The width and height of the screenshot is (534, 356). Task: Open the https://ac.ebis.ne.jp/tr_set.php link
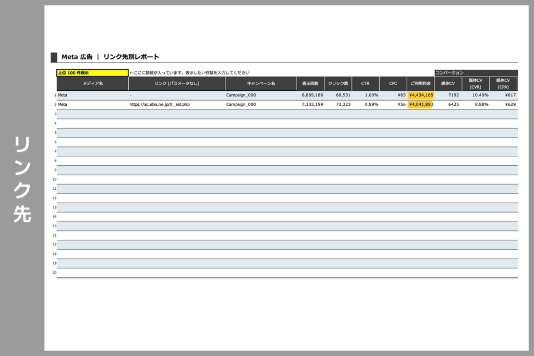160,104
